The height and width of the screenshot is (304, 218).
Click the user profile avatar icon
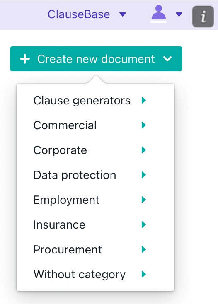[158, 13]
